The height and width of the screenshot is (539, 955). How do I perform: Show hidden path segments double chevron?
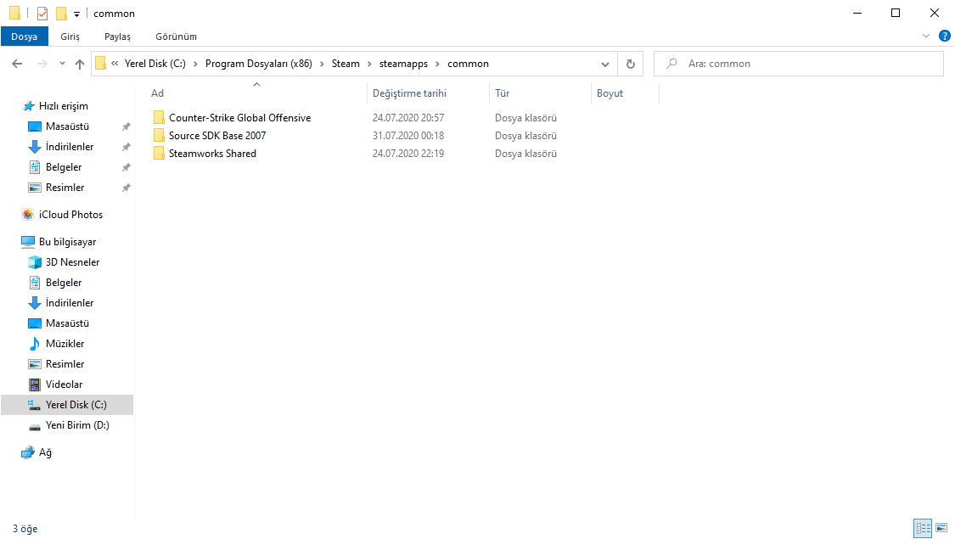click(115, 64)
